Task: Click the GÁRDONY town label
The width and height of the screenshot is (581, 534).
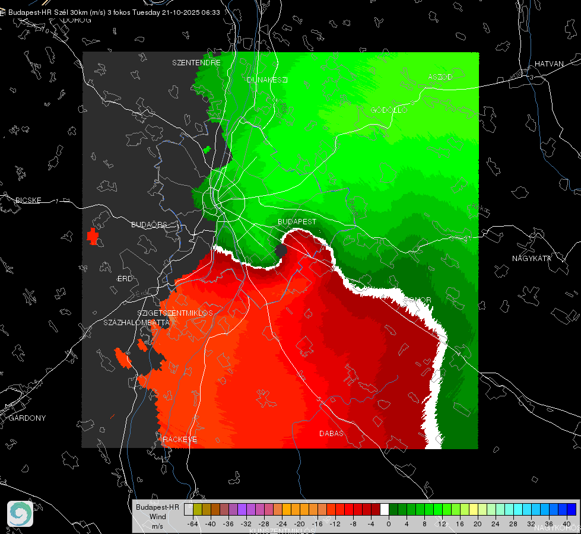Action: pyautogui.click(x=27, y=418)
